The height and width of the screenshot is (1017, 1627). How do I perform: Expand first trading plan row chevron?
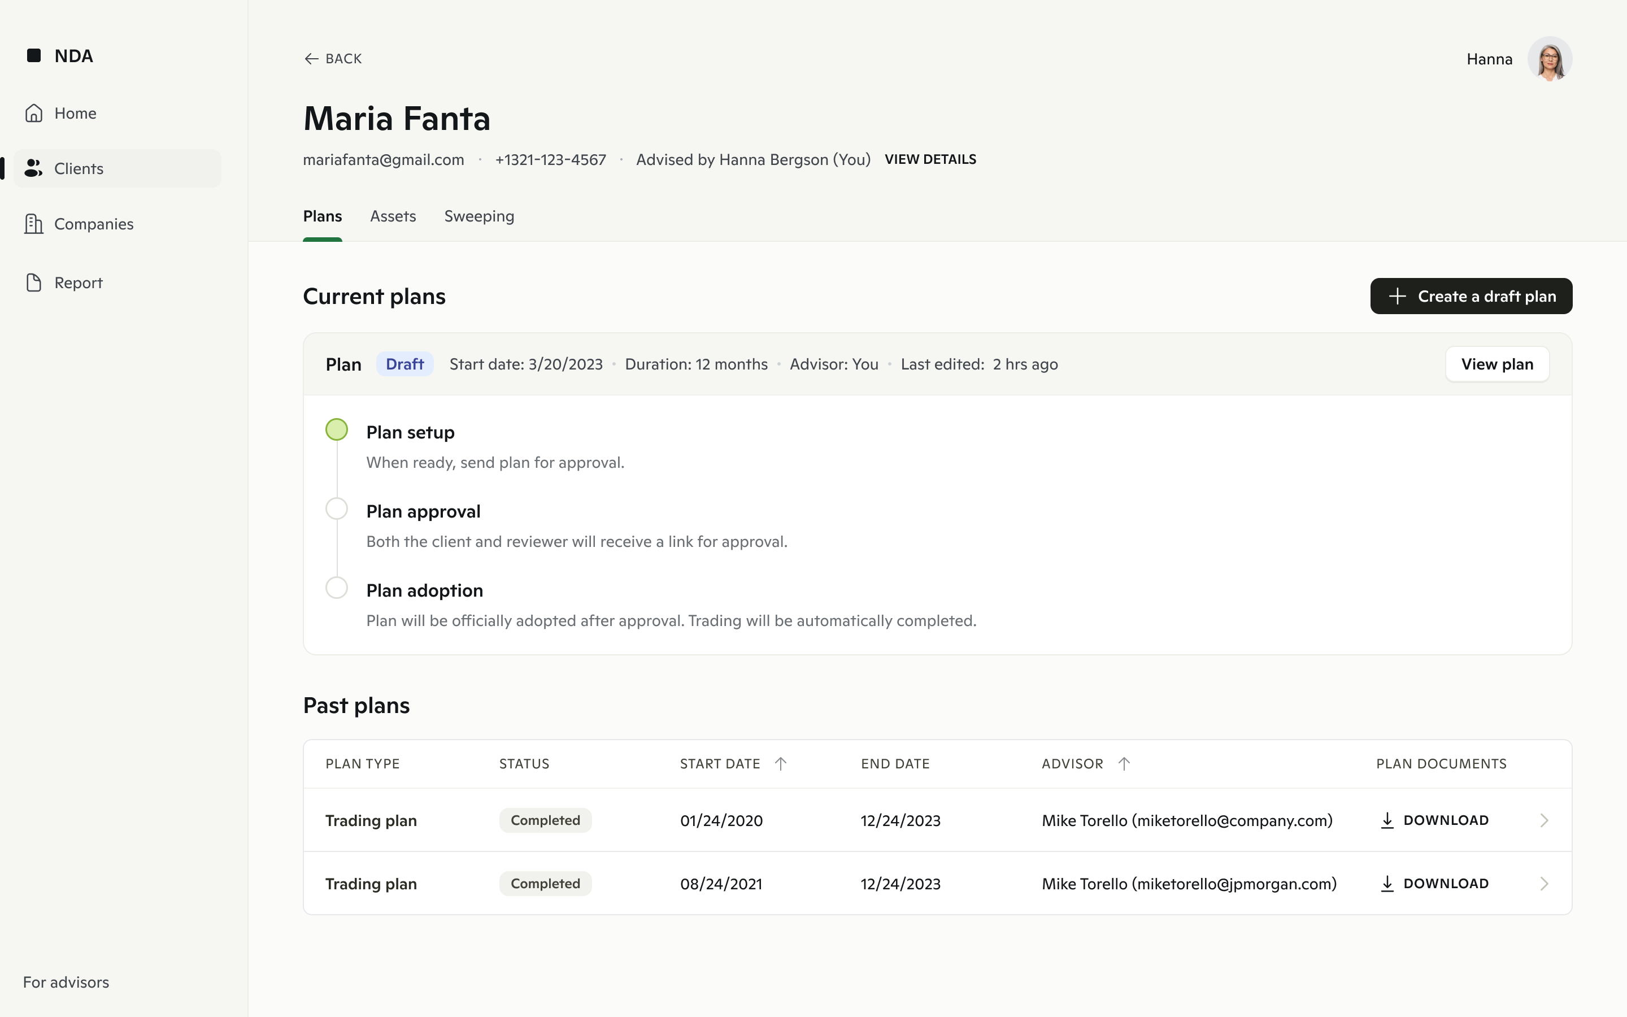click(x=1545, y=820)
